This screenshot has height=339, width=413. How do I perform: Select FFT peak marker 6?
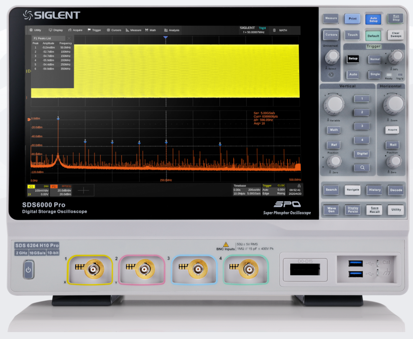[220, 144]
